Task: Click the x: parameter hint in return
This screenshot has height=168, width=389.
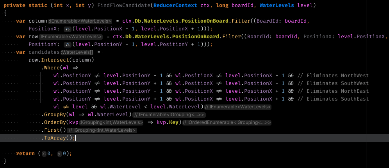Action: coord(44,154)
